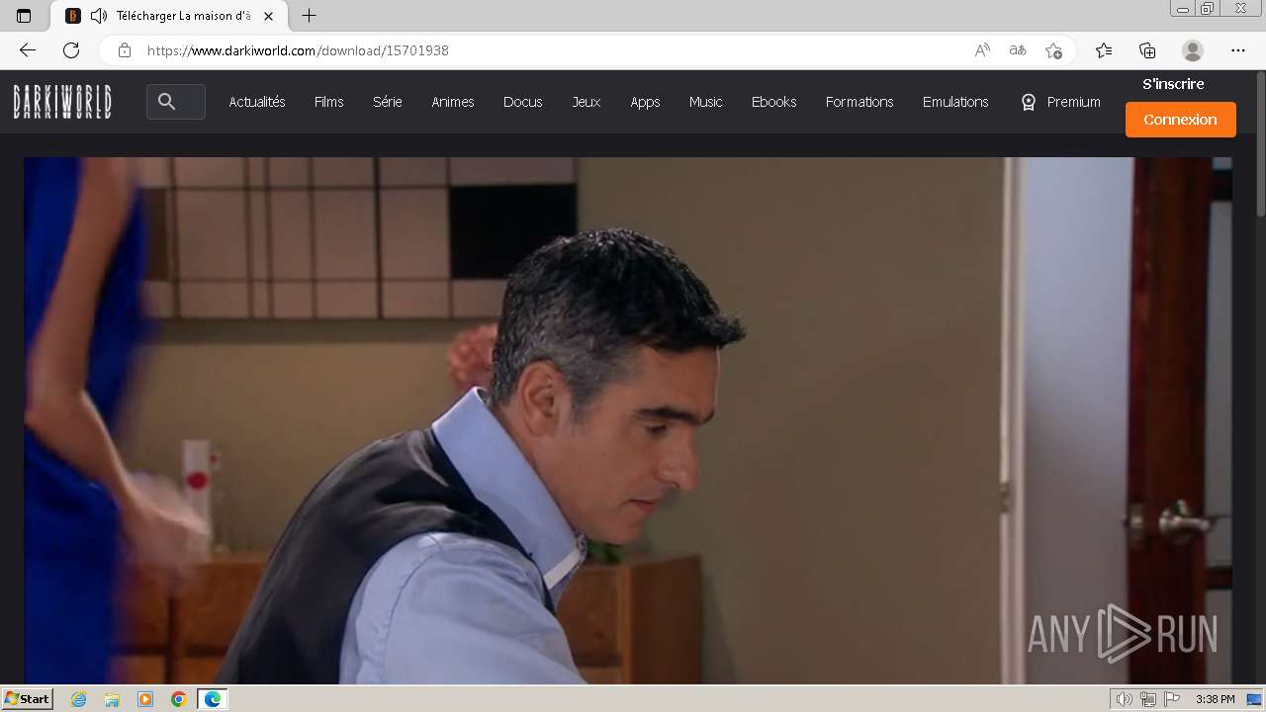This screenshot has height=712, width=1266.
Task: Click the S'inscrire sign-up link
Action: (1173, 84)
